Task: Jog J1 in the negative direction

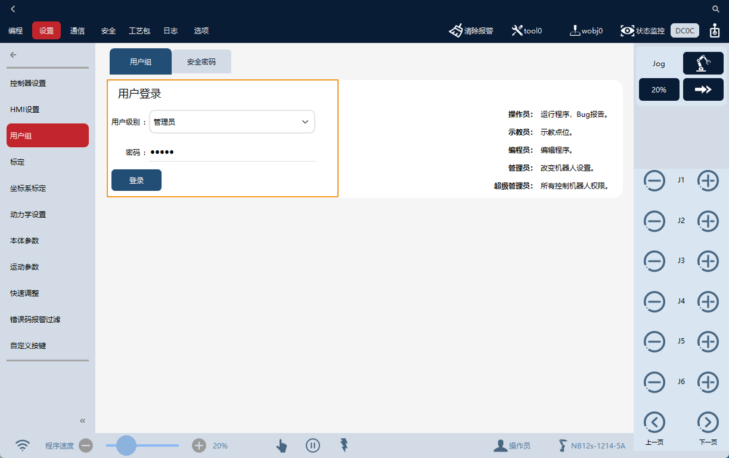Action: (654, 181)
